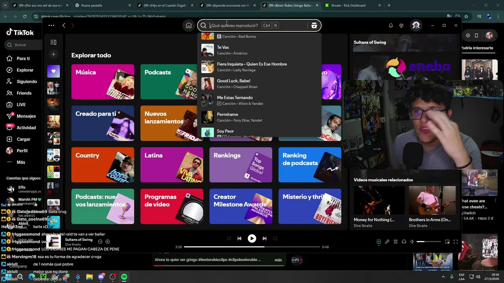Open Brothers in Arms related video

click(432, 207)
